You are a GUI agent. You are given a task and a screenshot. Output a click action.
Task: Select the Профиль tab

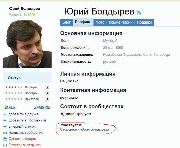83,22
